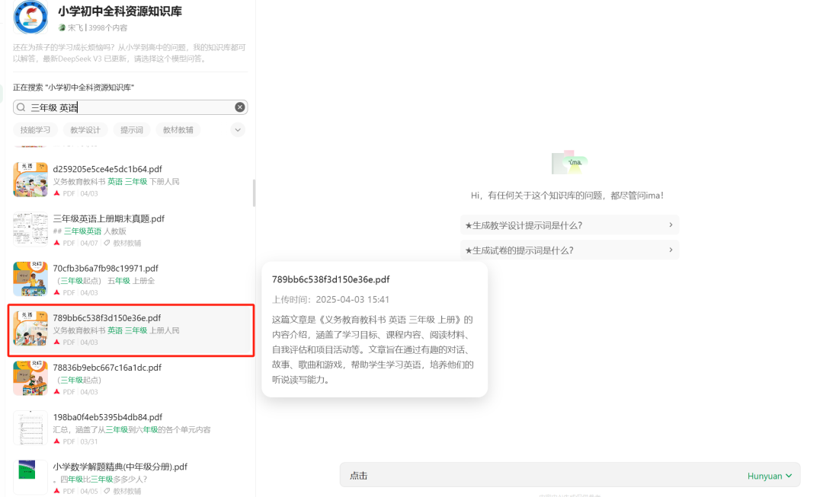Expand more filter tags with the chevron
The width and height of the screenshot is (823, 497).
(x=237, y=129)
